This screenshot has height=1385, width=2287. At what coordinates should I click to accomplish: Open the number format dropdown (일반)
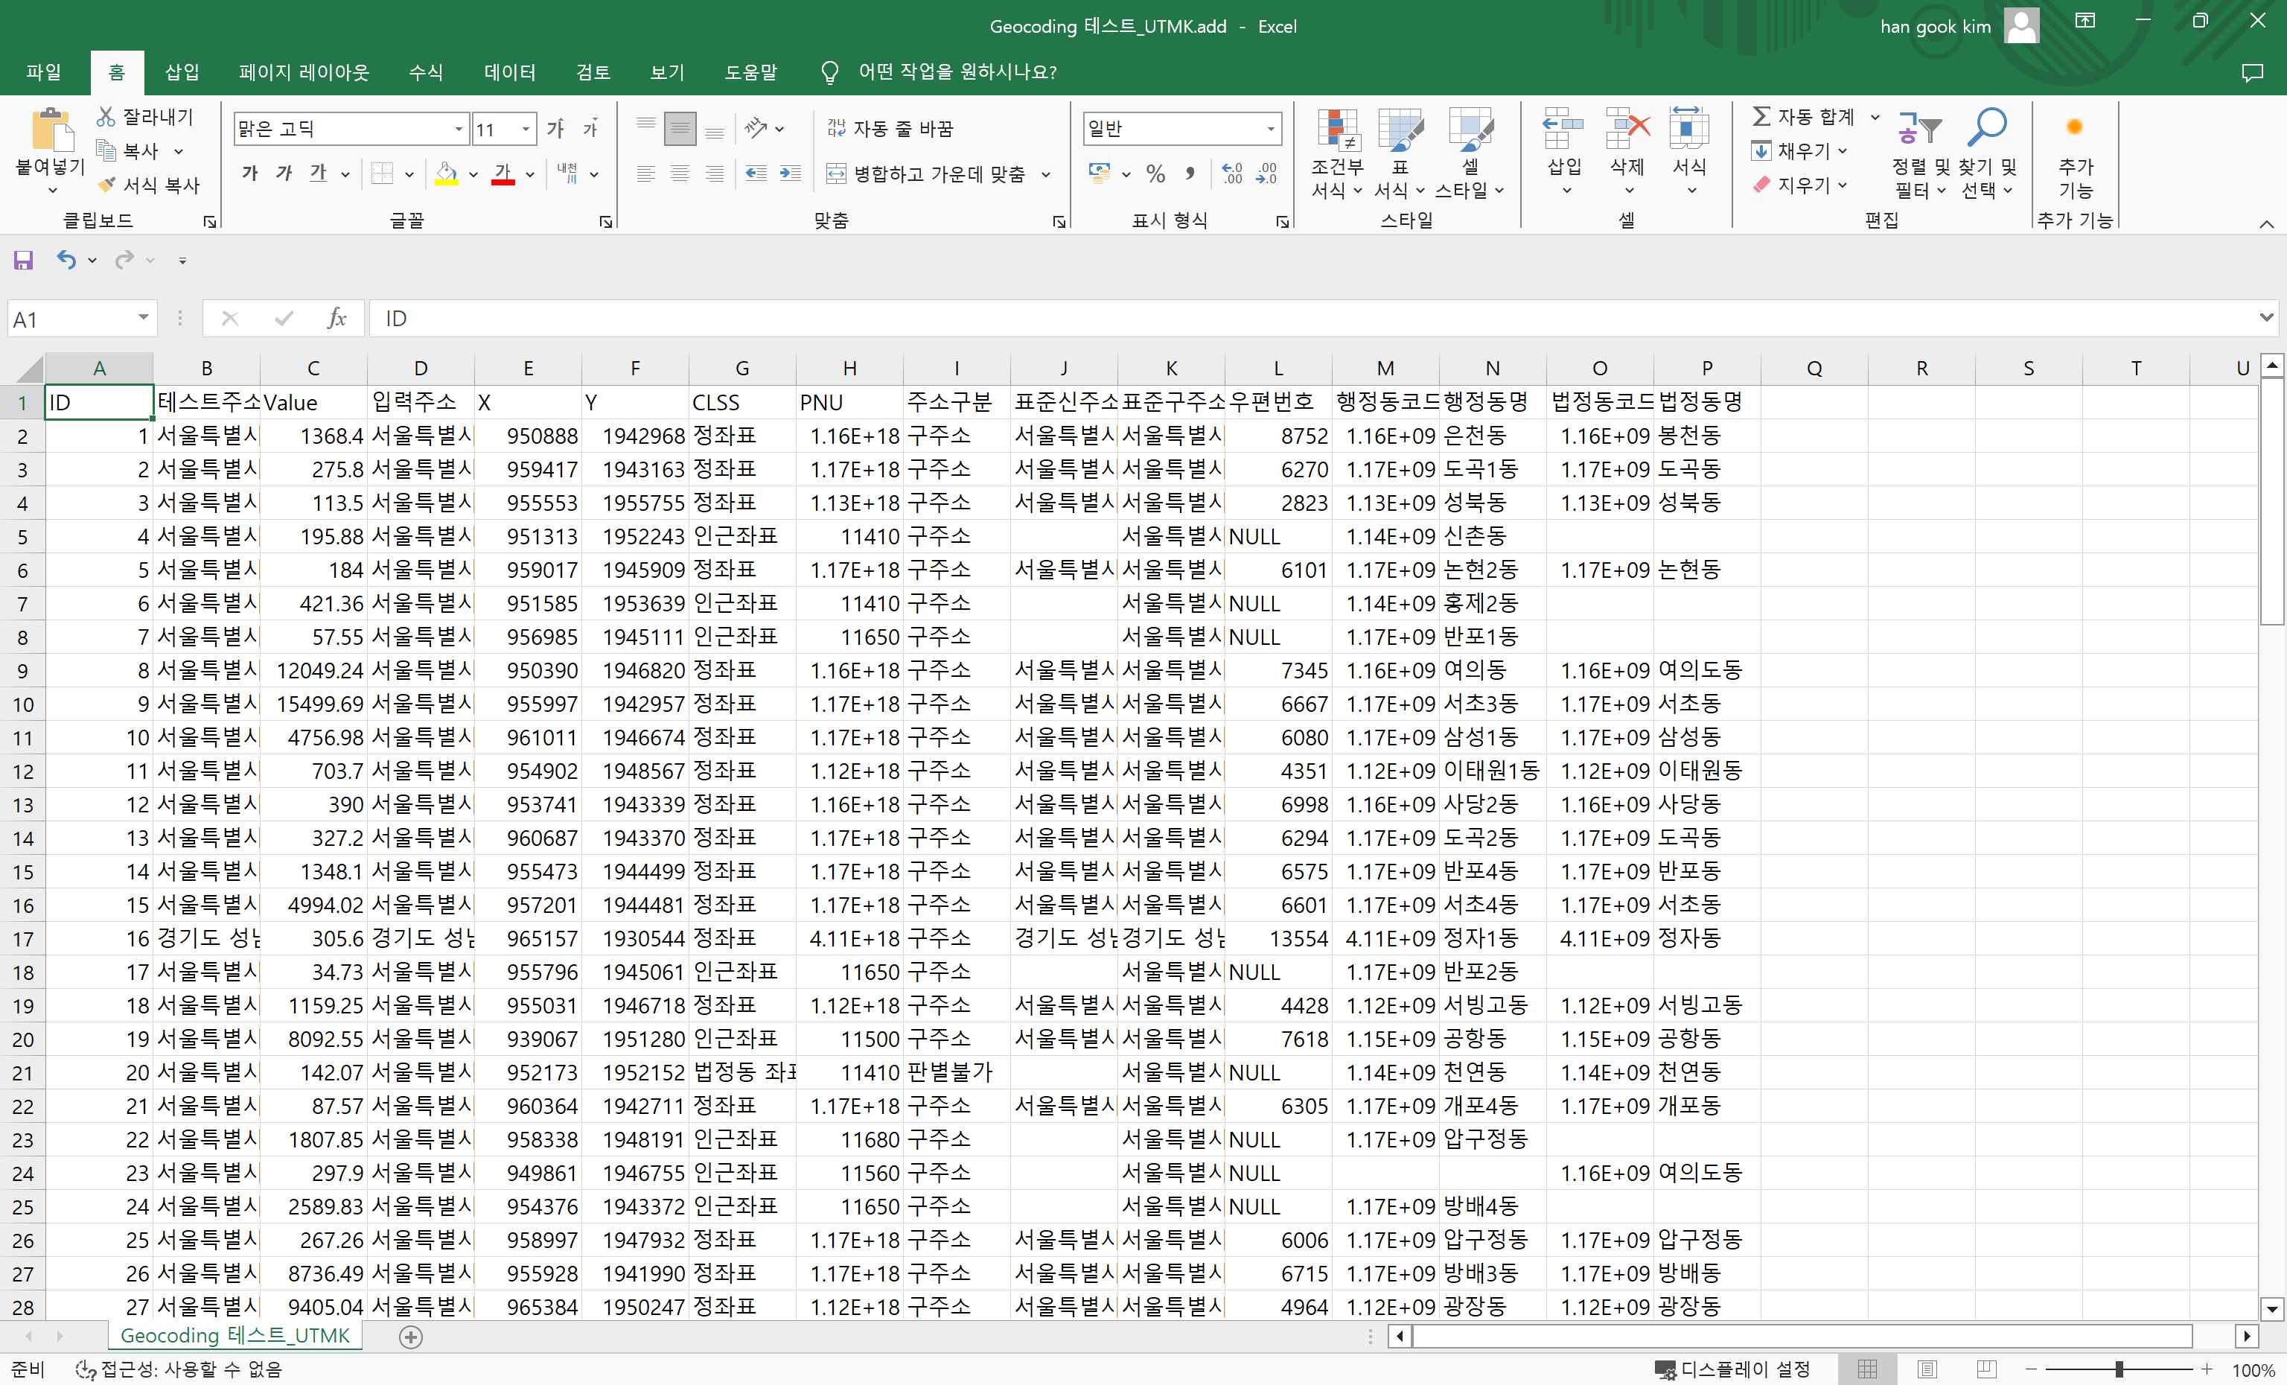tap(1271, 129)
